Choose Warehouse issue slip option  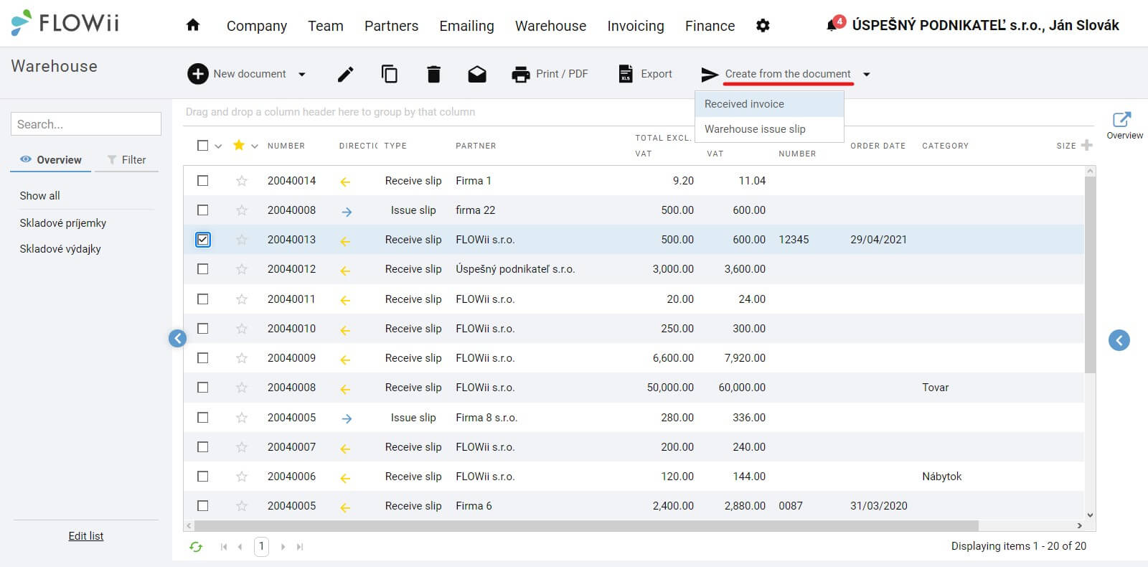click(769, 129)
